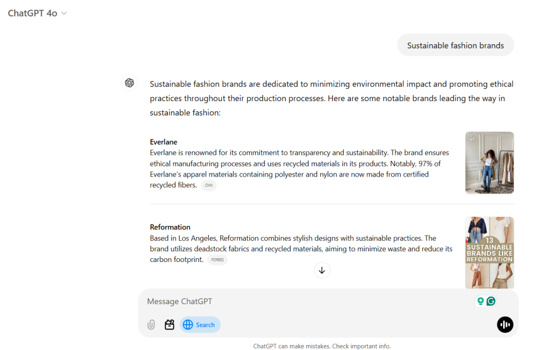Click the Reformation heading
The height and width of the screenshot is (350, 556).
click(x=170, y=227)
